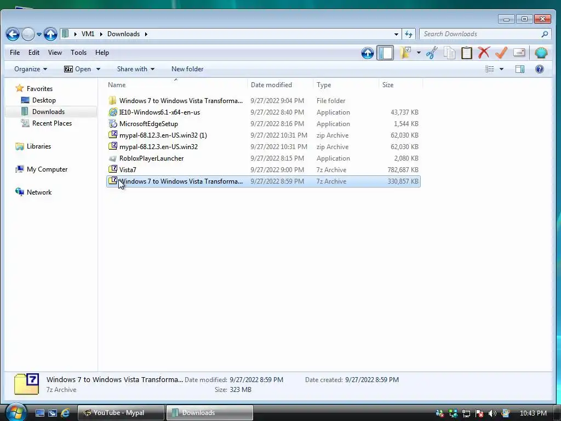Open the View menu
The height and width of the screenshot is (421, 561).
[55, 52]
